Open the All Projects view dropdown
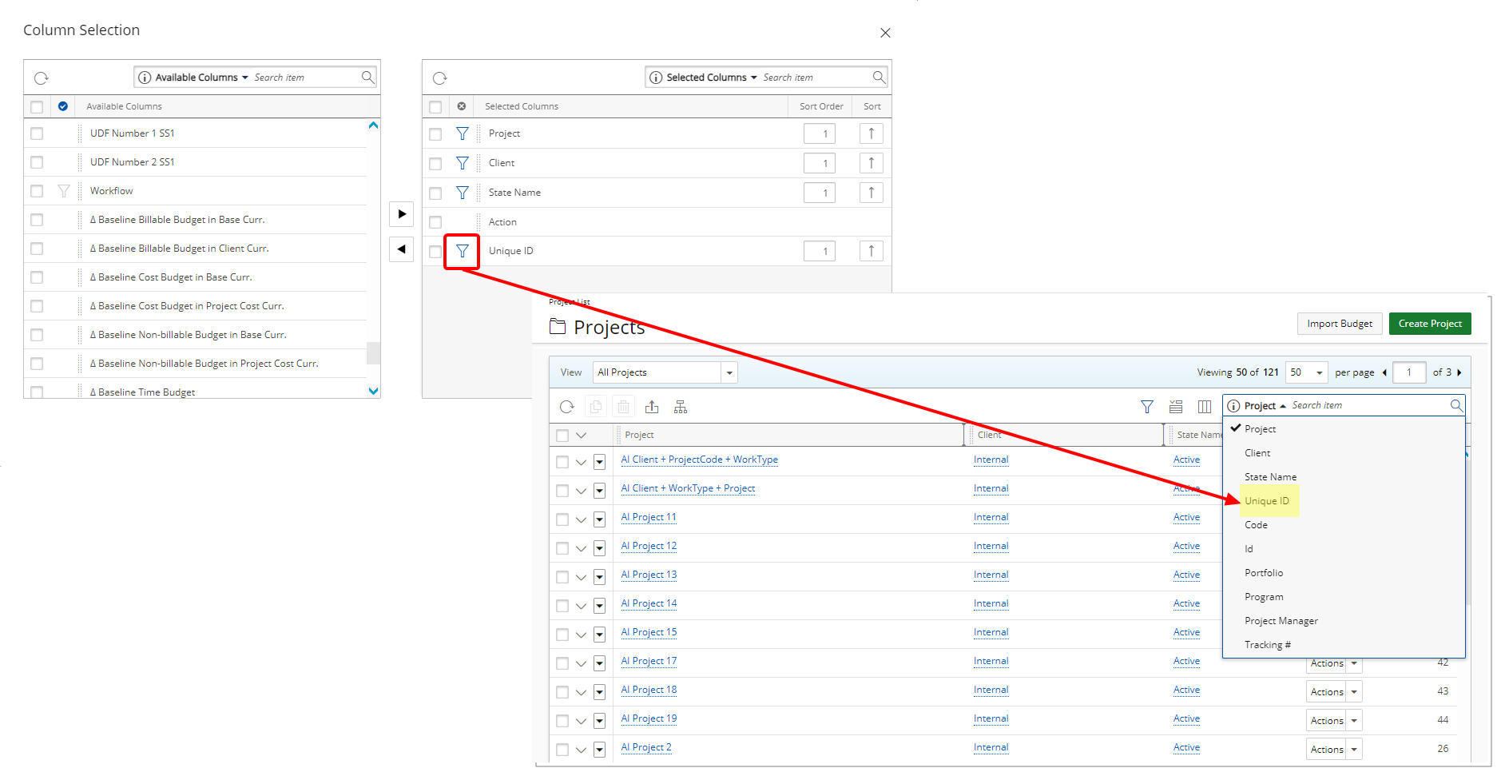The height and width of the screenshot is (776, 1501). [729, 372]
